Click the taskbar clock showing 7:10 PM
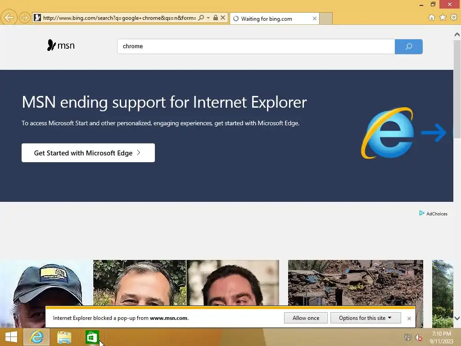 441,337
